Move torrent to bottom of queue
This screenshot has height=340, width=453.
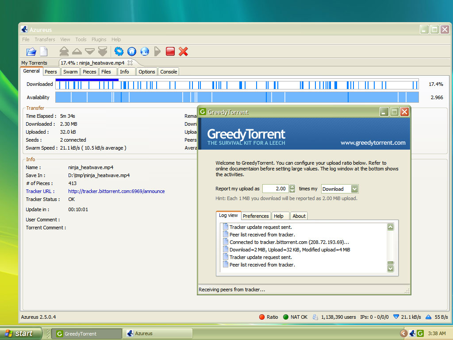click(103, 51)
